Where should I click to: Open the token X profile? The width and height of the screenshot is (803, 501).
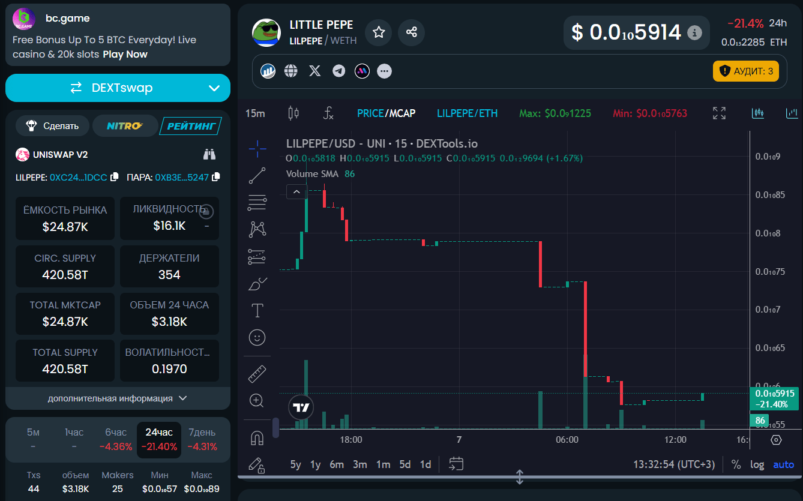click(x=315, y=71)
